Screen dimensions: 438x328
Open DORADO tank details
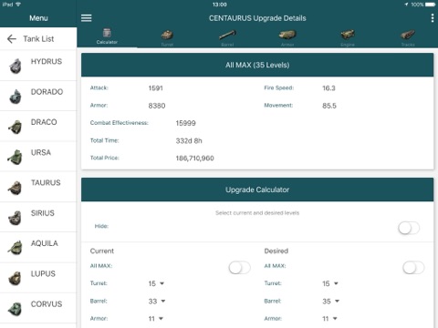(x=38, y=96)
